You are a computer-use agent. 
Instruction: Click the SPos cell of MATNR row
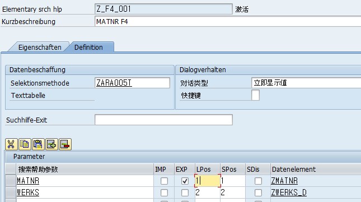pyautogui.click(x=233, y=181)
